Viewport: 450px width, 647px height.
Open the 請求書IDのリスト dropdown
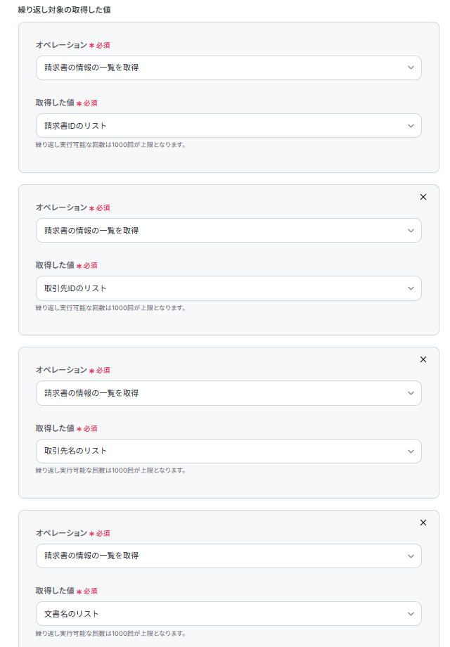[229, 126]
